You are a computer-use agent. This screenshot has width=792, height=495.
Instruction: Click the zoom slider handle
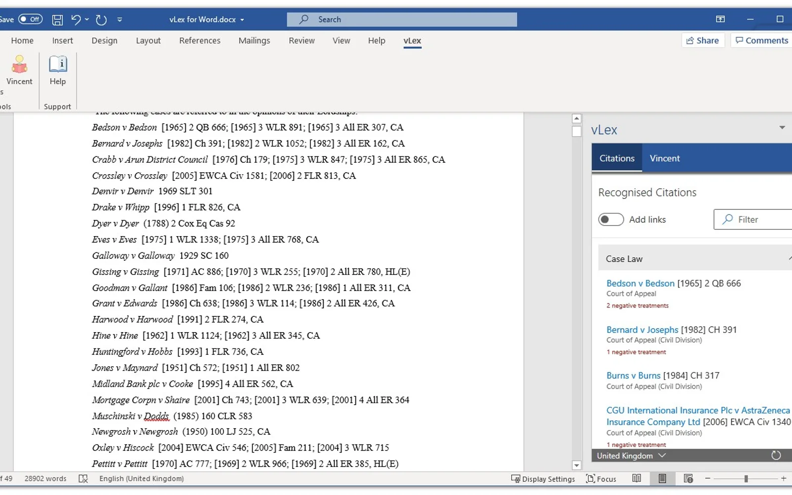coord(746,479)
